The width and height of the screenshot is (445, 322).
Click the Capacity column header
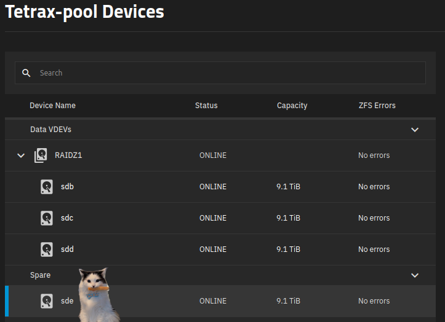click(292, 106)
